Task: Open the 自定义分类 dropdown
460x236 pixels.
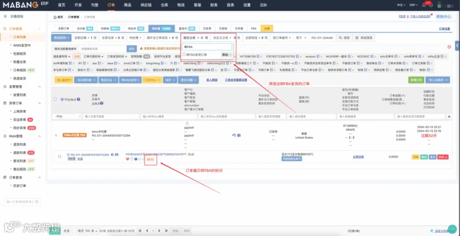Action: tap(225, 38)
